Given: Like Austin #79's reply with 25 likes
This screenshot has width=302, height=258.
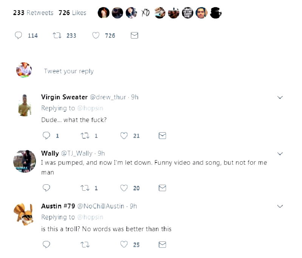Looking at the screenshot, I should tap(124, 244).
